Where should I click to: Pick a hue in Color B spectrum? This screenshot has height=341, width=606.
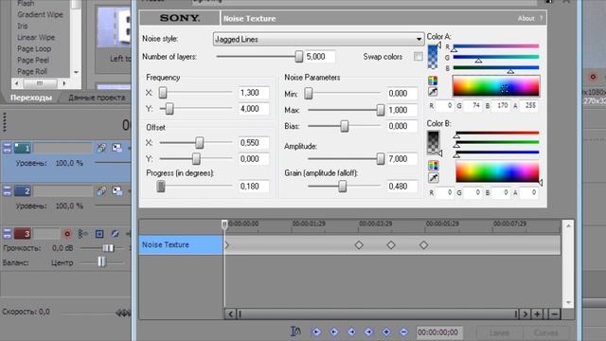497,171
